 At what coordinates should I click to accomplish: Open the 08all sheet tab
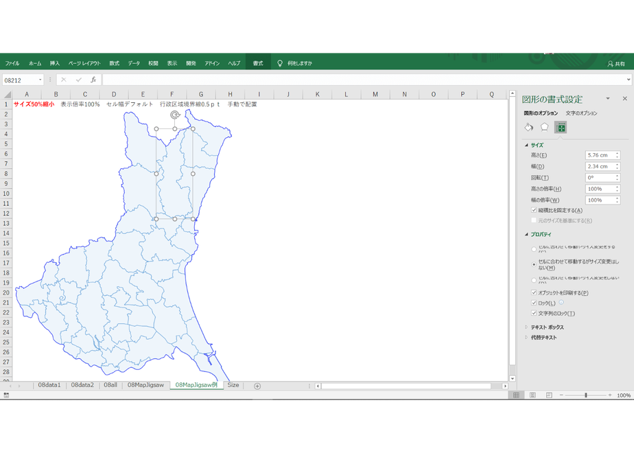[110, 385]
